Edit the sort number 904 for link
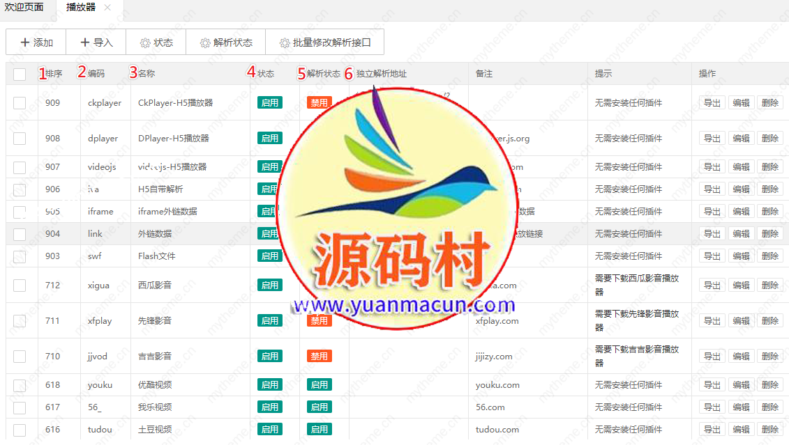Screen dimensions: 789x445 click(53, 234)
